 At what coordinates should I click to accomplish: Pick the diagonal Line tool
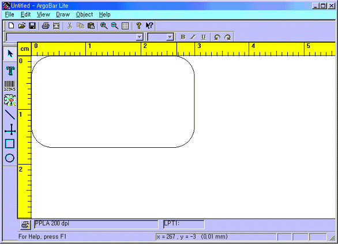point(10,115)
